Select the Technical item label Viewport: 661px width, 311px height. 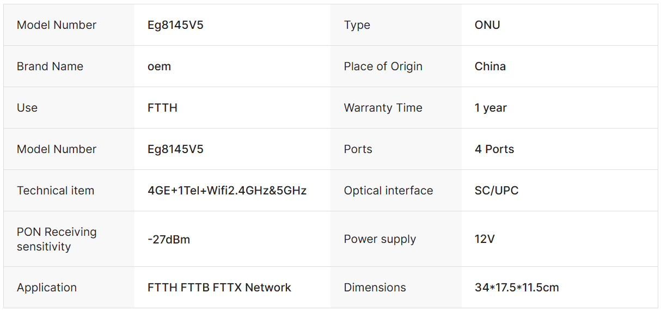click(x=56, y=191)
